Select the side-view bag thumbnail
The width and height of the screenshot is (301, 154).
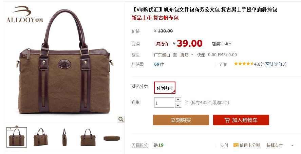pos(64,137)
